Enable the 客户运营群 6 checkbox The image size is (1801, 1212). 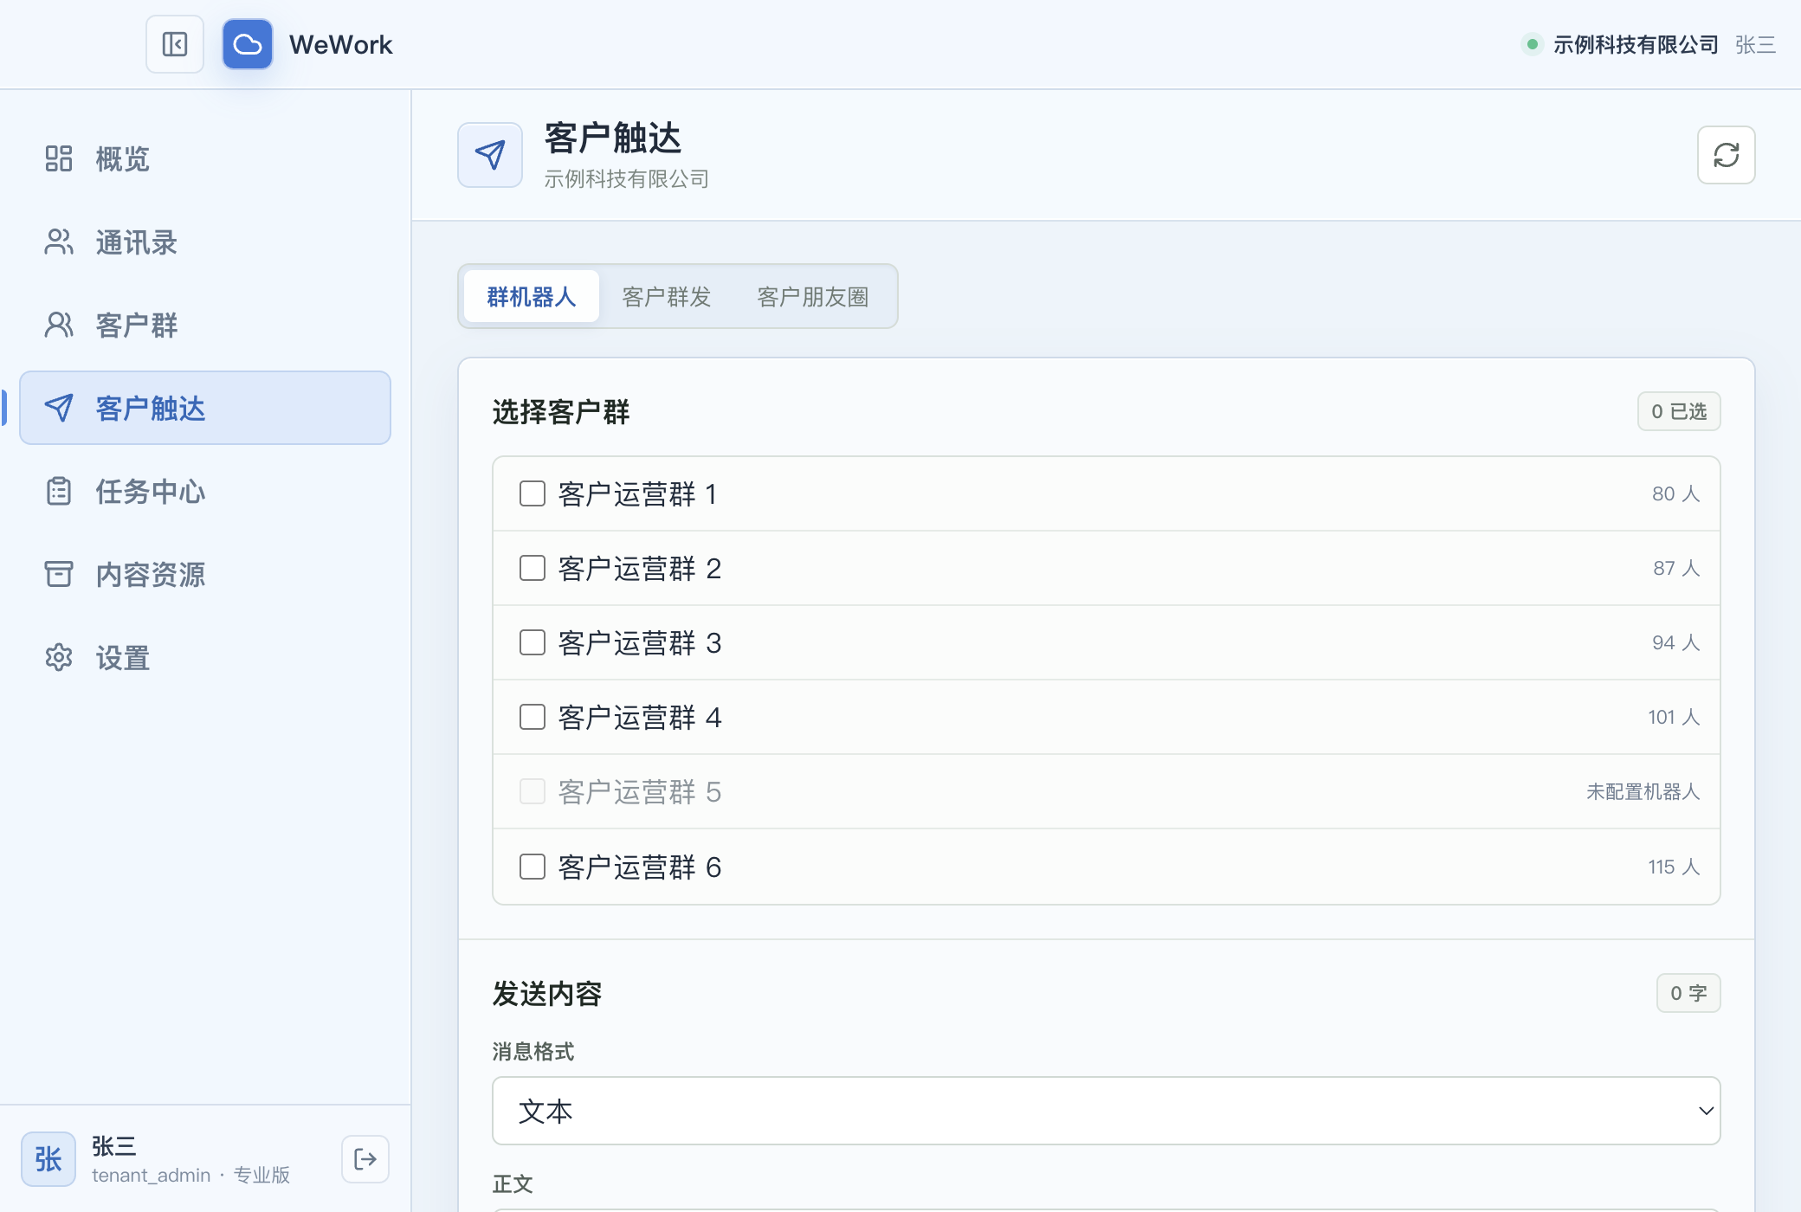pyautogui.click(x=533, y=867)
